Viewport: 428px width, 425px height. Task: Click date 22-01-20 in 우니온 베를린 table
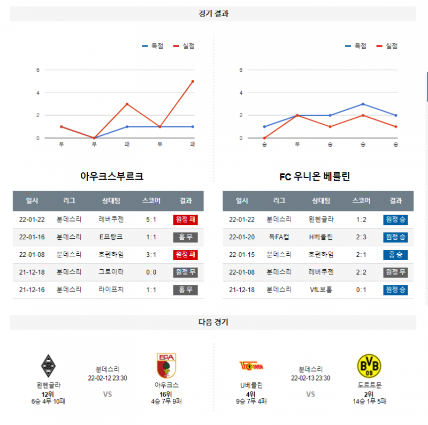[242, 237]
